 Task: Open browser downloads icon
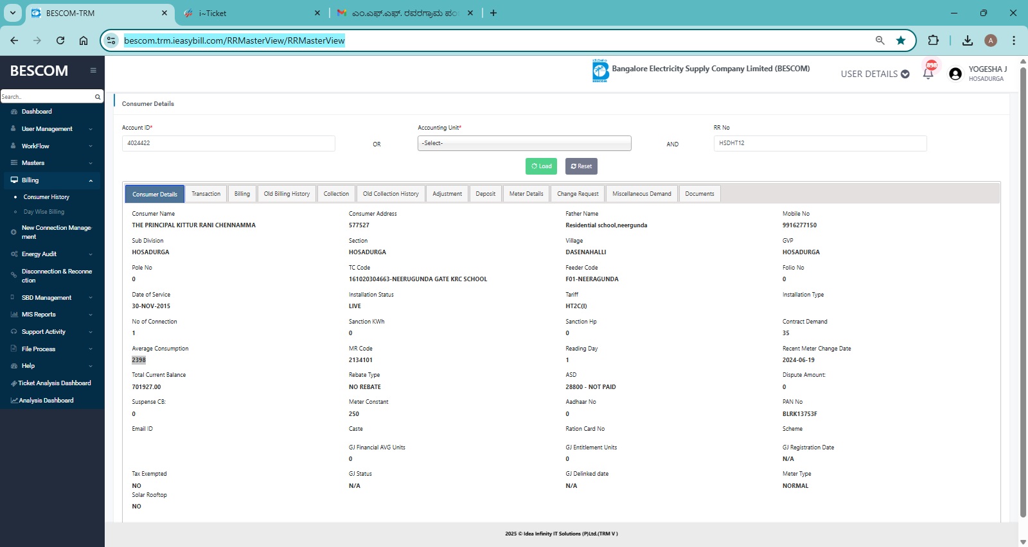pos(967,40)
